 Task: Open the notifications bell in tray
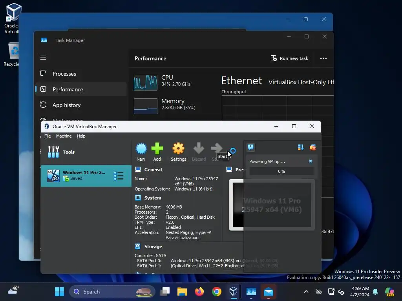(375, 292)
